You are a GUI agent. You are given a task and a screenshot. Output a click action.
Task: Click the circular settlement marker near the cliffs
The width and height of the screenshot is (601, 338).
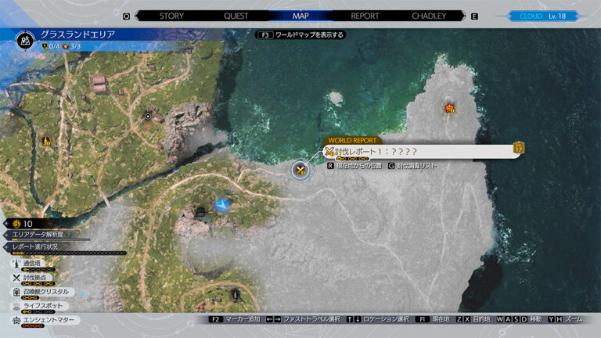148,116
